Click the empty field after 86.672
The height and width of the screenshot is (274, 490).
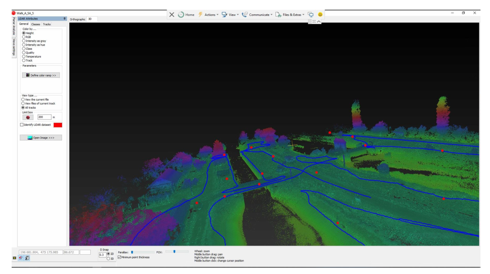(85, 252)
